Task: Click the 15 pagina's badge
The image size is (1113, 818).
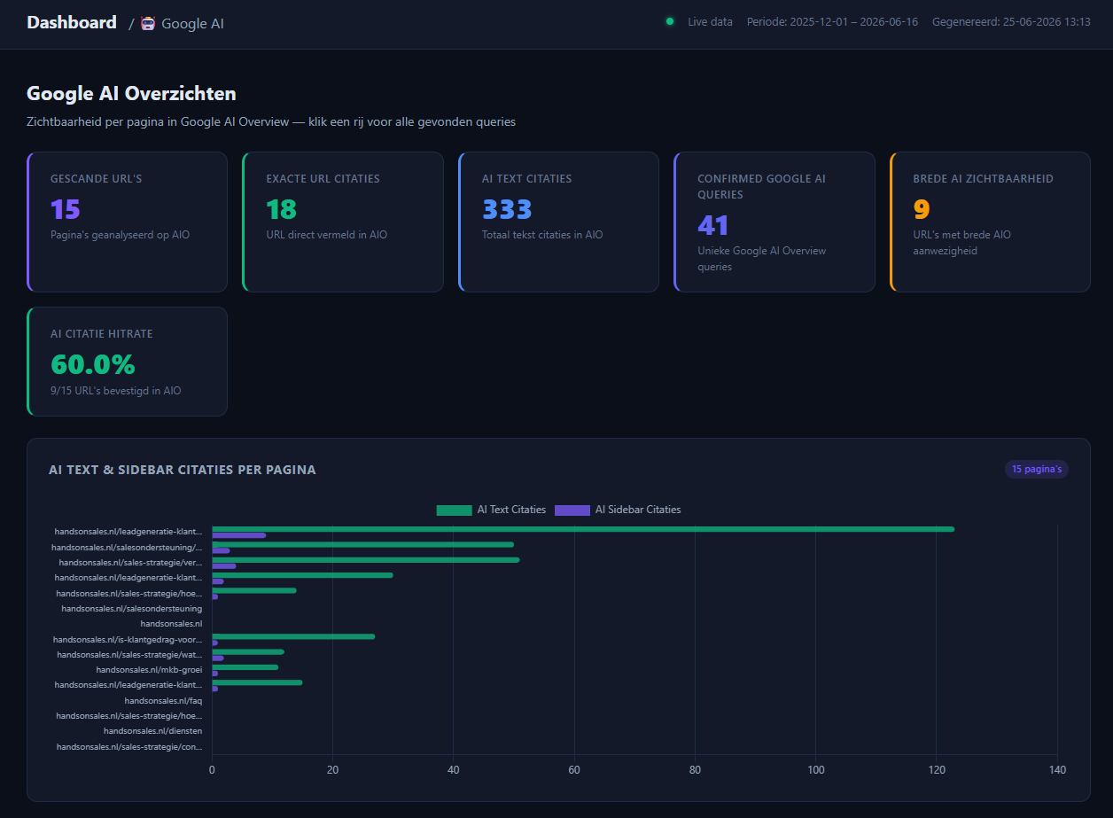Action: [1037, 469]
